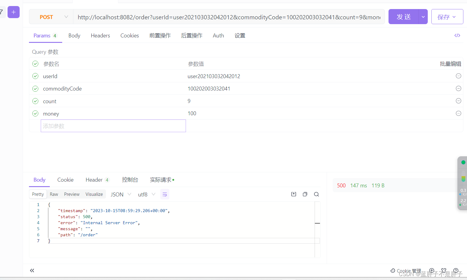Open the POST method dropdown
Viewport: 467px width, 280px height.
pos(51,17)
